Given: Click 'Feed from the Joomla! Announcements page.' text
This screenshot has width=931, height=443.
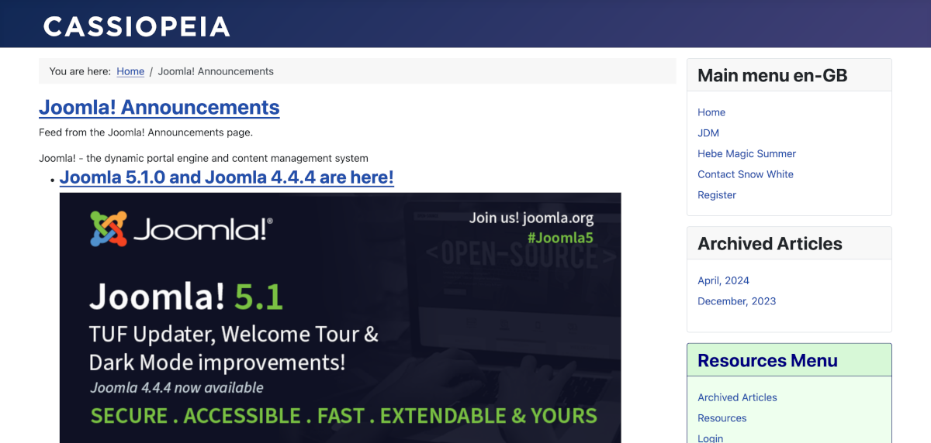Looking at the screenshot, I should pyautogui.click(x=146, y=132).
